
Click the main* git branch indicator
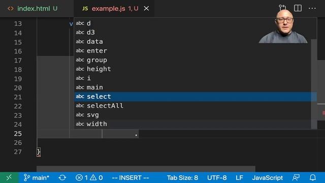37,177
